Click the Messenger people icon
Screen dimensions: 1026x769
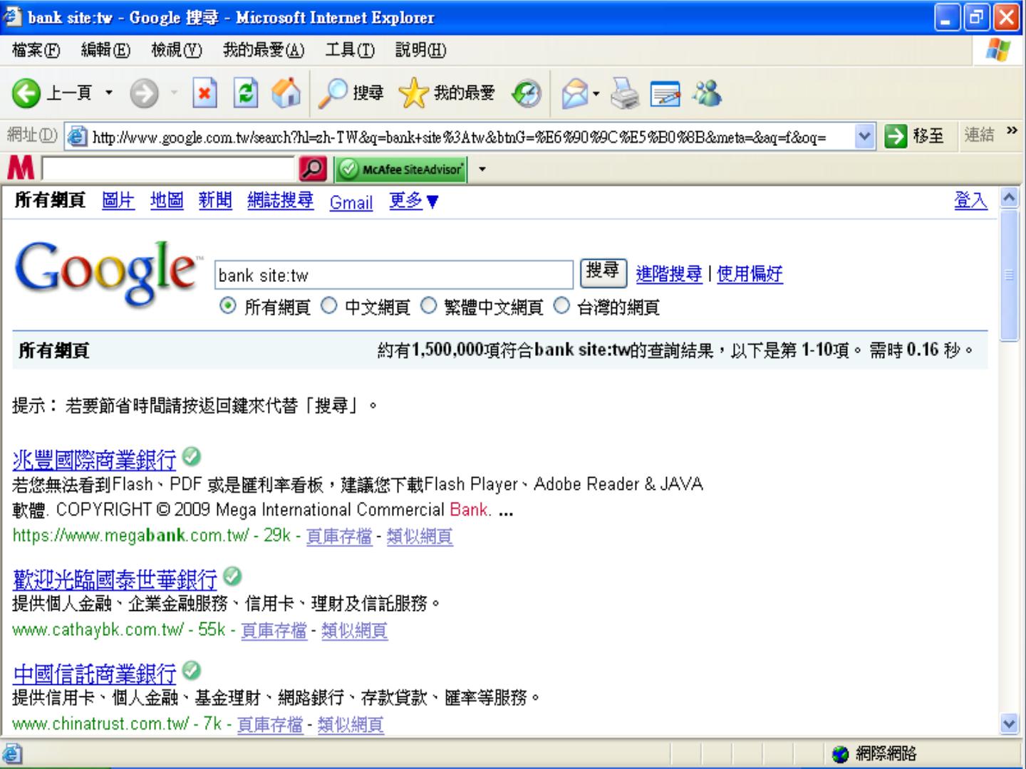(707, 94)
